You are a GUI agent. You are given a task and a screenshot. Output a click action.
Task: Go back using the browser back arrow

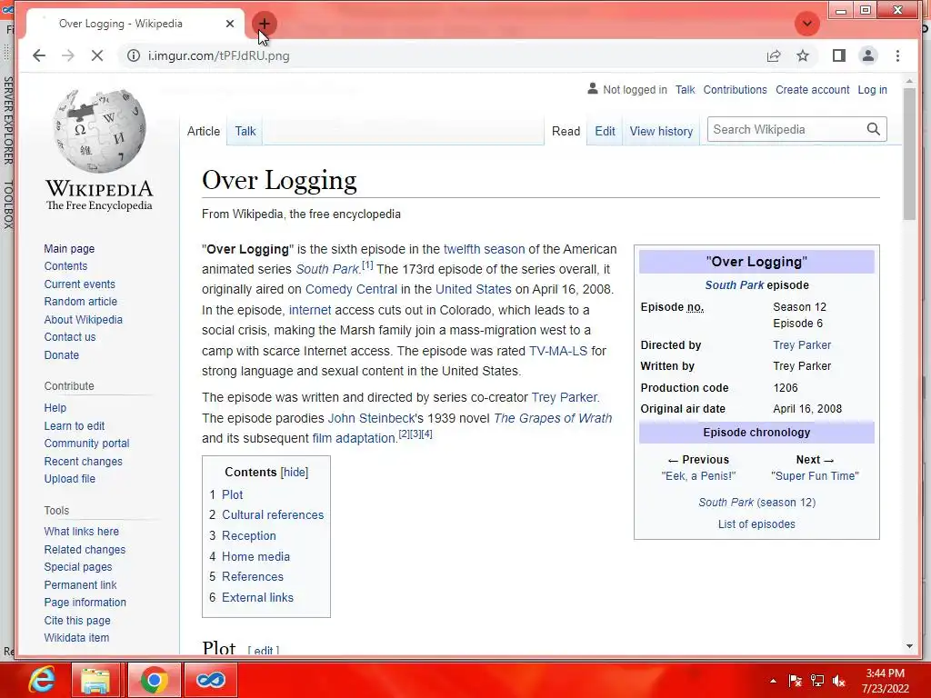click(x=39, y=55)
